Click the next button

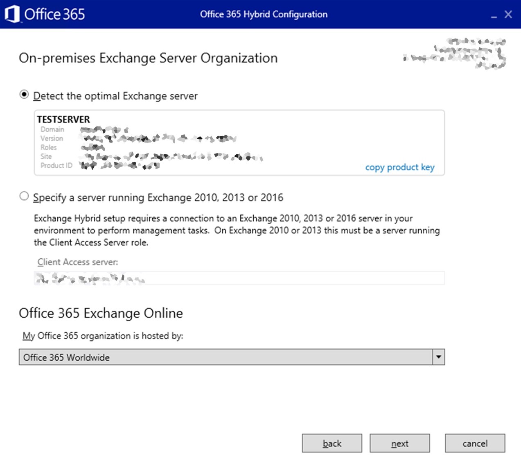[400, 443]
